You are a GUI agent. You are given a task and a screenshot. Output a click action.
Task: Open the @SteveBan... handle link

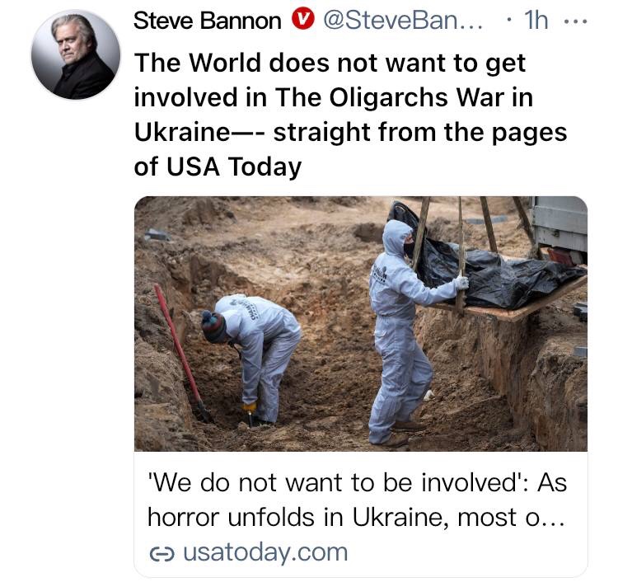click(x=403, y=21)
